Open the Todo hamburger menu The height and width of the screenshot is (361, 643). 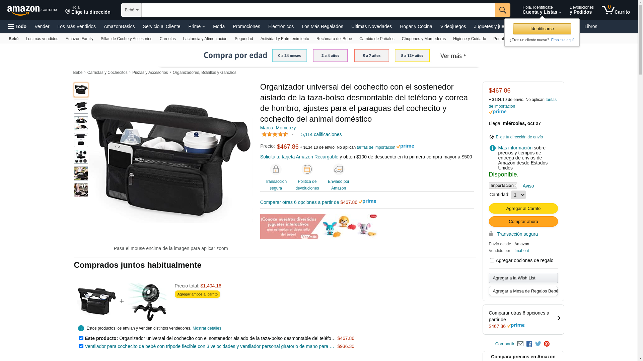point(17,26)
